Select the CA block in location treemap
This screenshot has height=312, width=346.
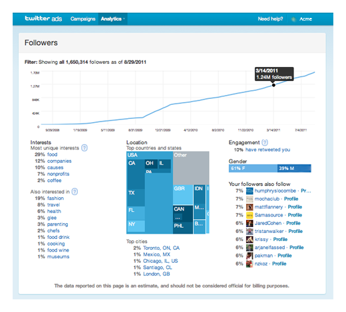(136, 174)
